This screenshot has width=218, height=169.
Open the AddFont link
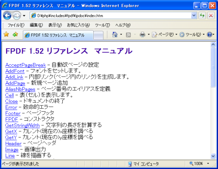click(15, 71)
